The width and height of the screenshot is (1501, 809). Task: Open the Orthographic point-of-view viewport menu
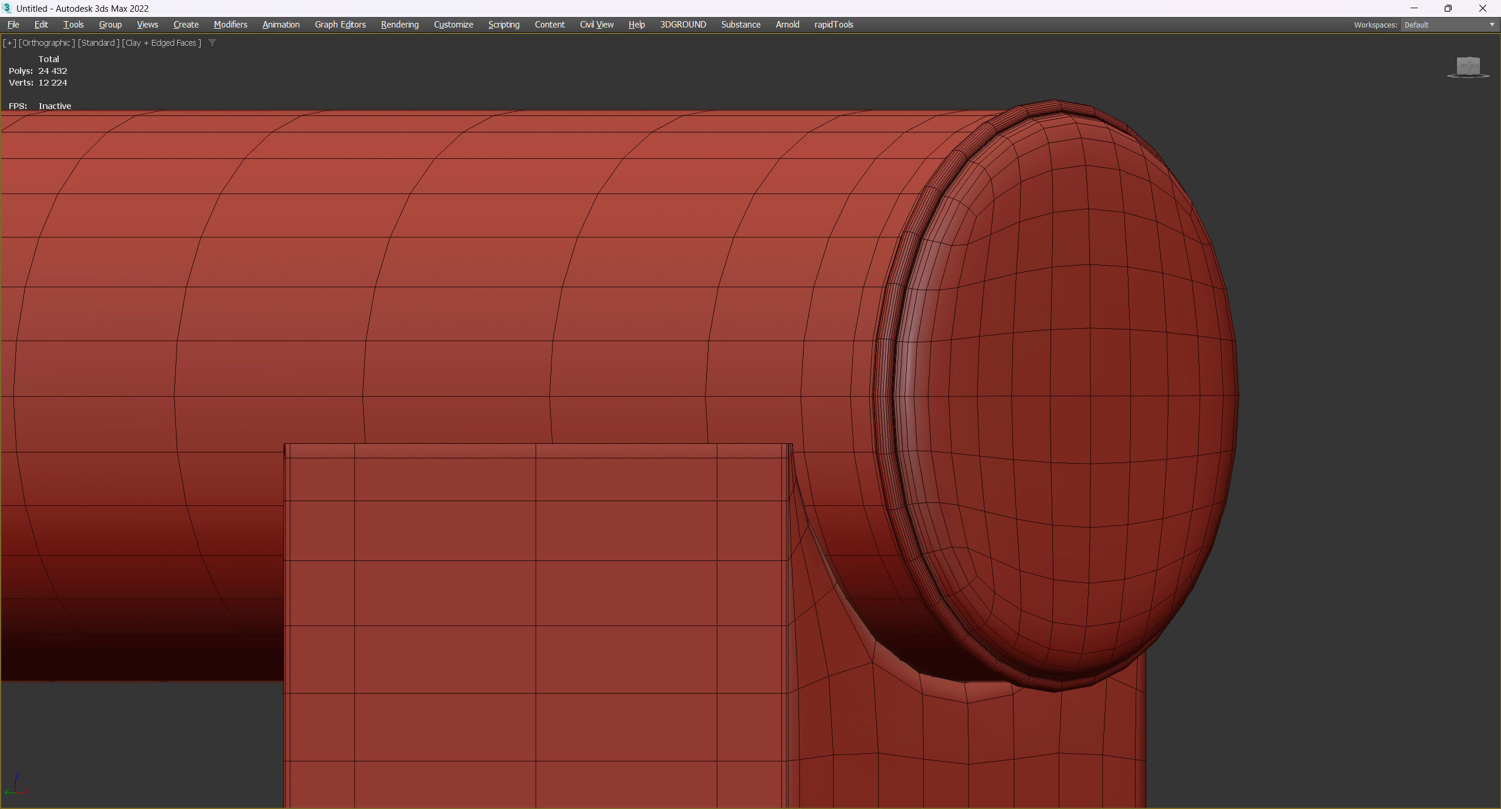(47, 43)
